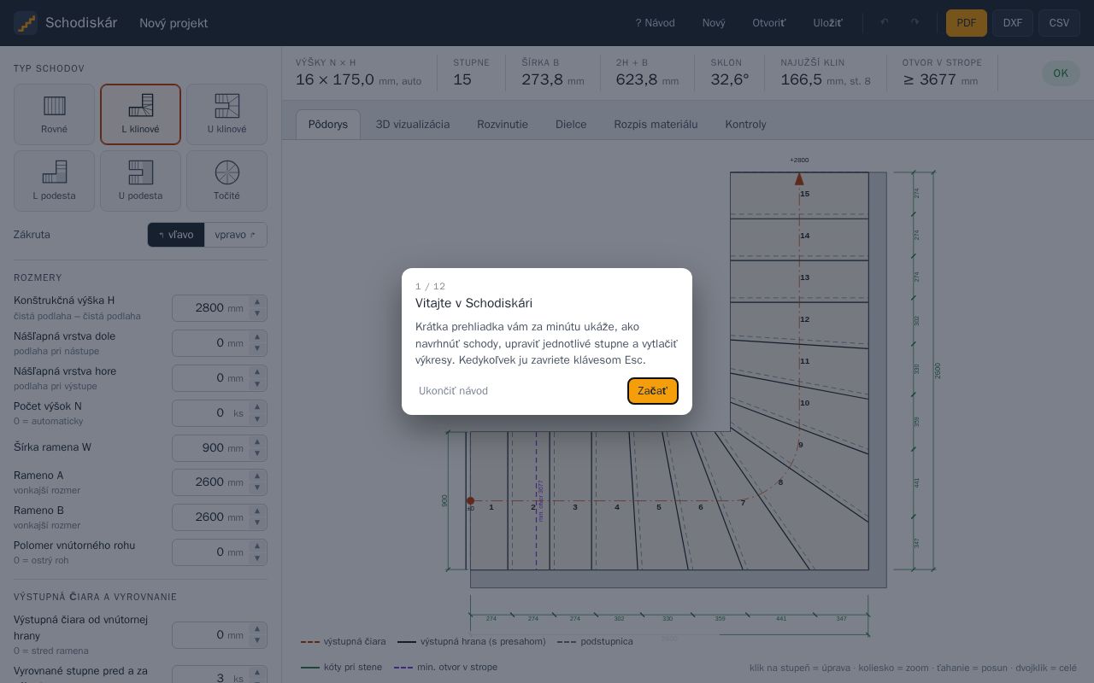This screenshot has width=1094, height=683.
Task: Click the Nový projekt title
Action: (x=174, y=23)
